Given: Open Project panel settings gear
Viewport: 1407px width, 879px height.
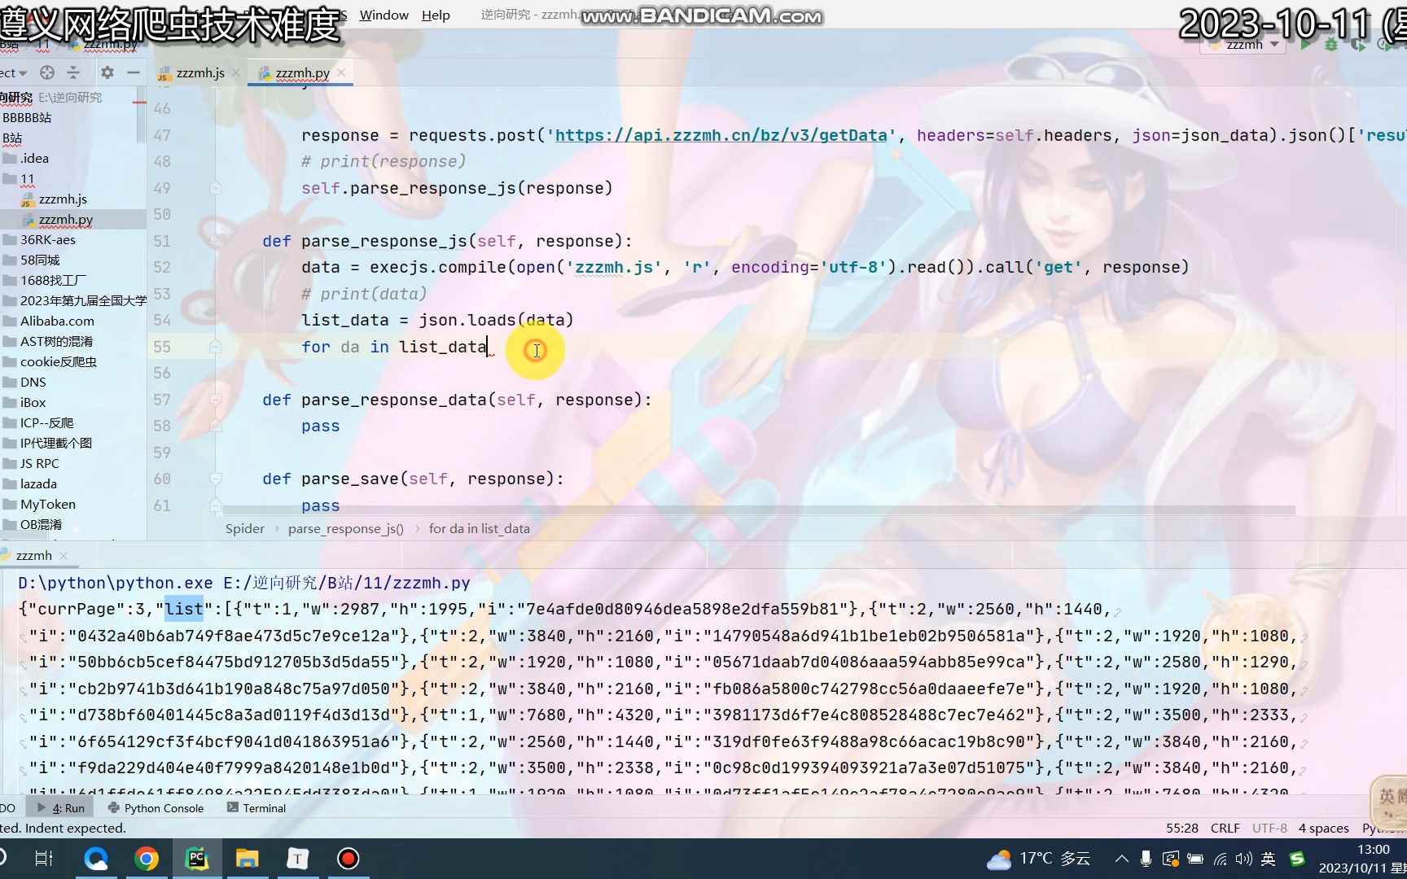Looking at the screenshot, I should point(107,72).
